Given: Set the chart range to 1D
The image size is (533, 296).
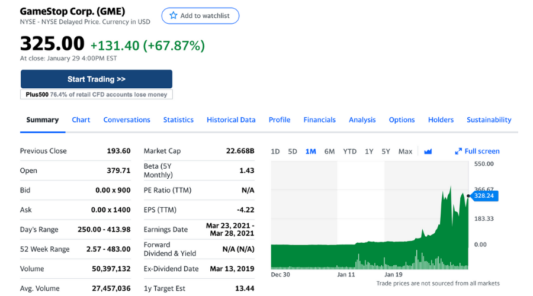Looking at the screenshot, I should click(x=275, y=152).
